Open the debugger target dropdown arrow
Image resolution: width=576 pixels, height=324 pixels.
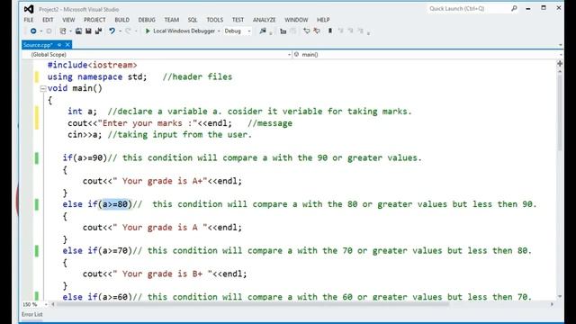click(219, 31)
